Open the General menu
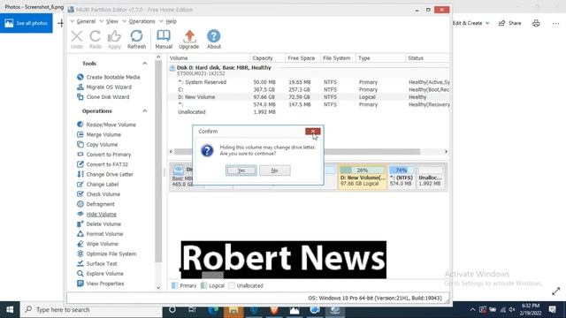This screenshot has height=318, width=566. coord(86,21)
